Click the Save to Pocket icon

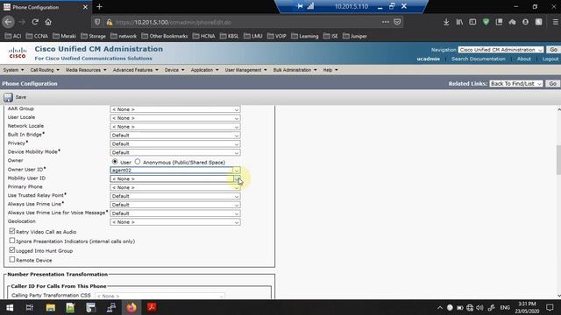coord(397,22)
